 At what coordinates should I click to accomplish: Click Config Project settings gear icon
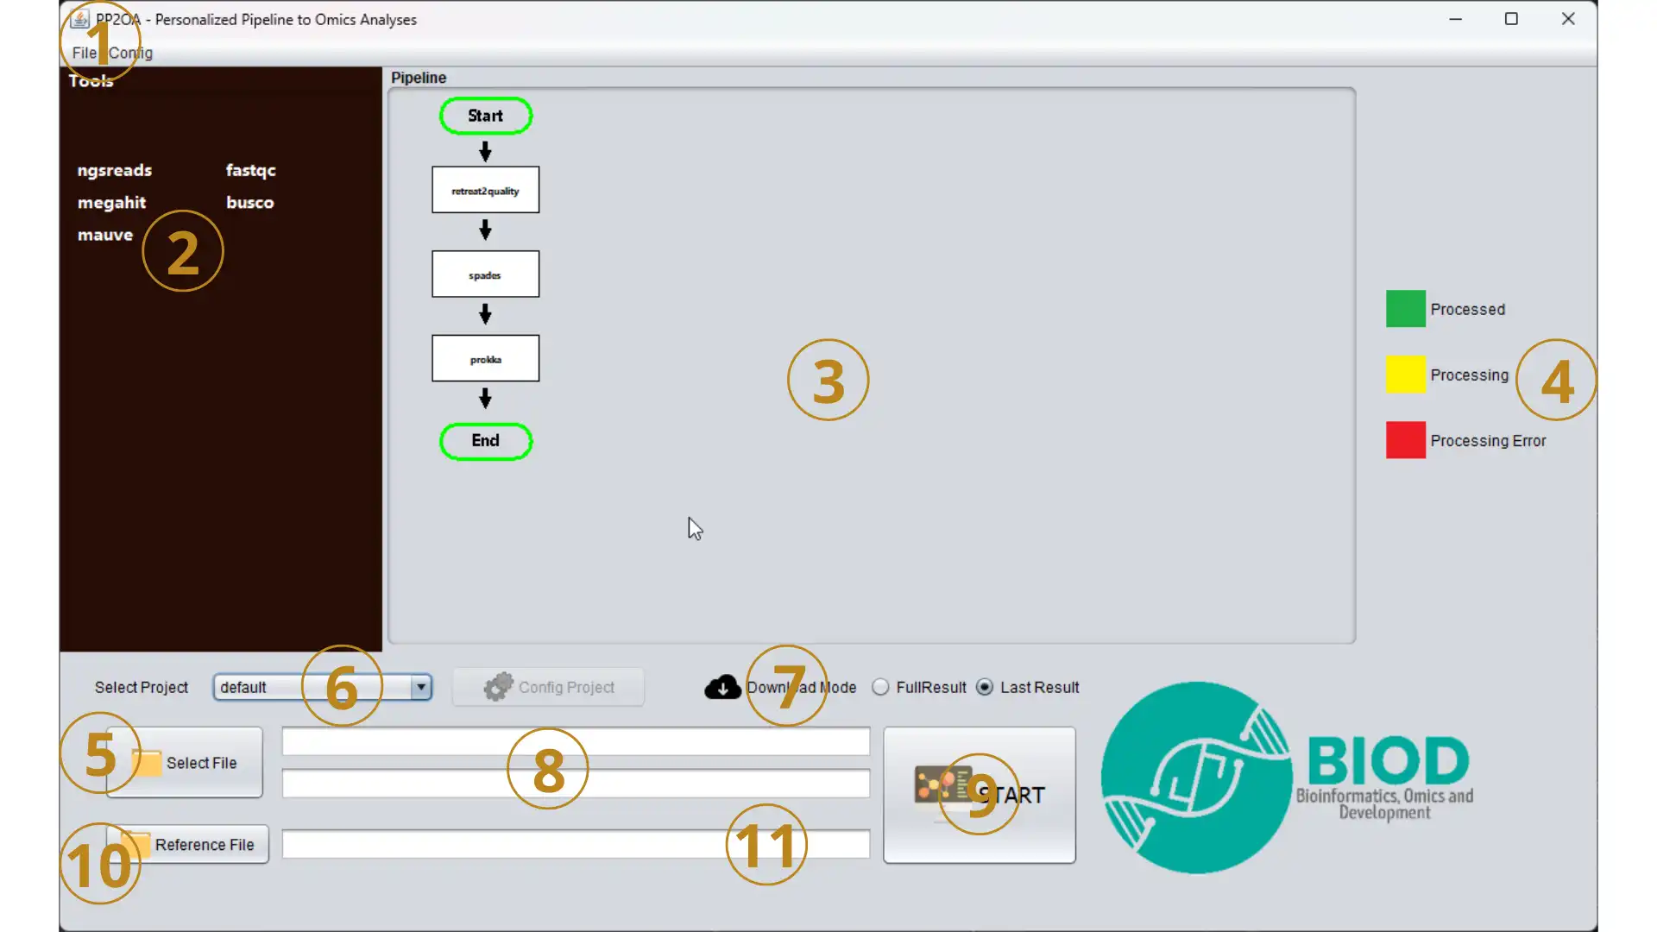click(499, 686)
